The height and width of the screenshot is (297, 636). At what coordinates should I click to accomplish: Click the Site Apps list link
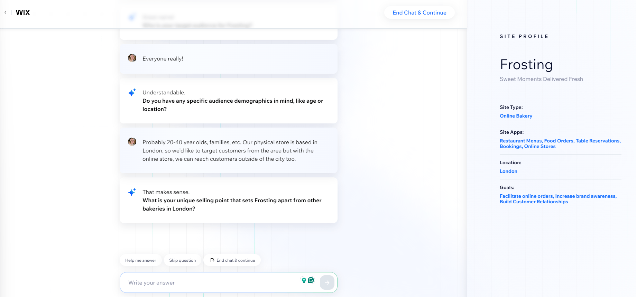(x=560, y=143)
